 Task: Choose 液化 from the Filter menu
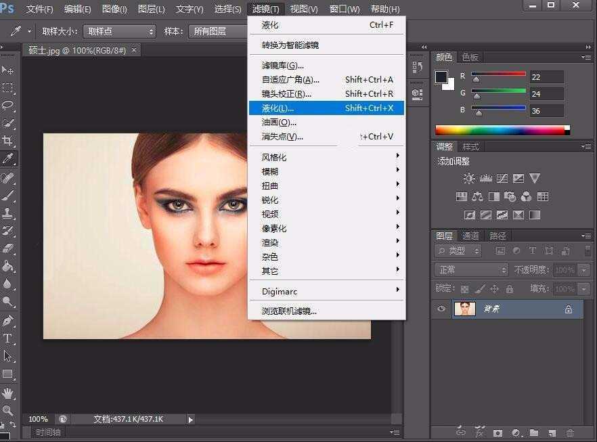[x=305, y=108]
